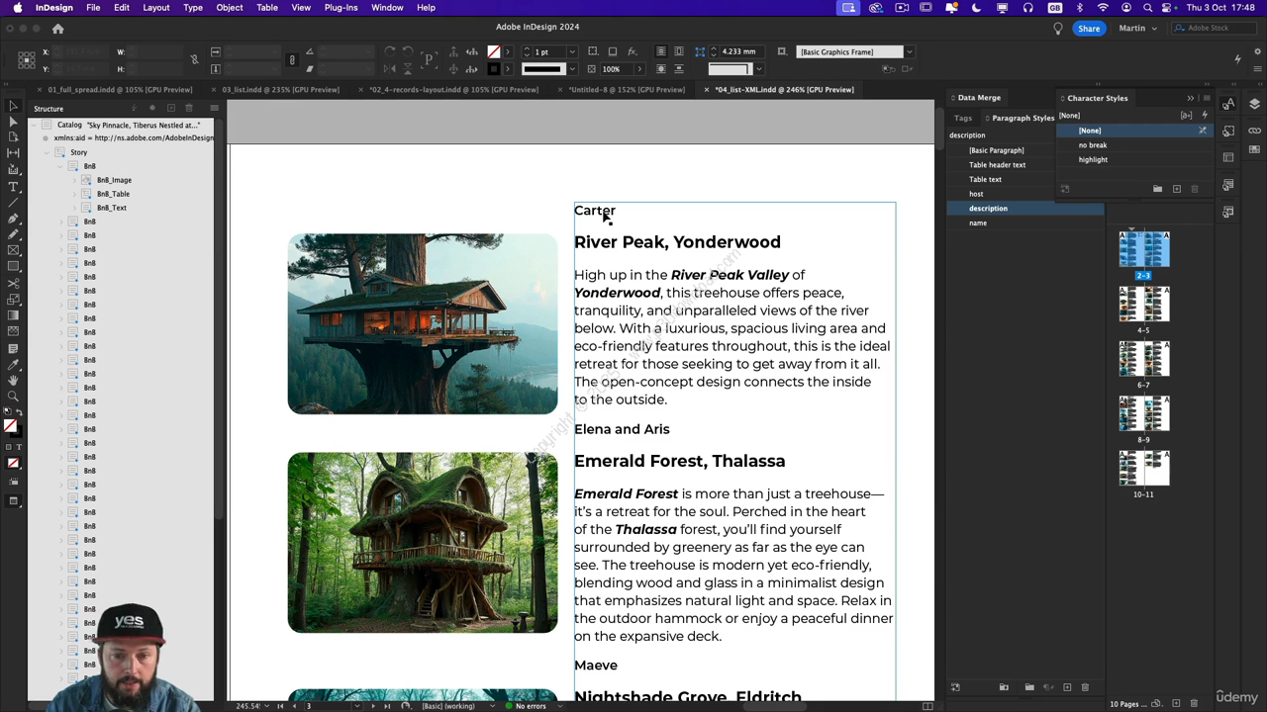Select pages 4–5 spread thumbnail
This screenshot has height=712, width=1267.
(x=1143, y=304)
